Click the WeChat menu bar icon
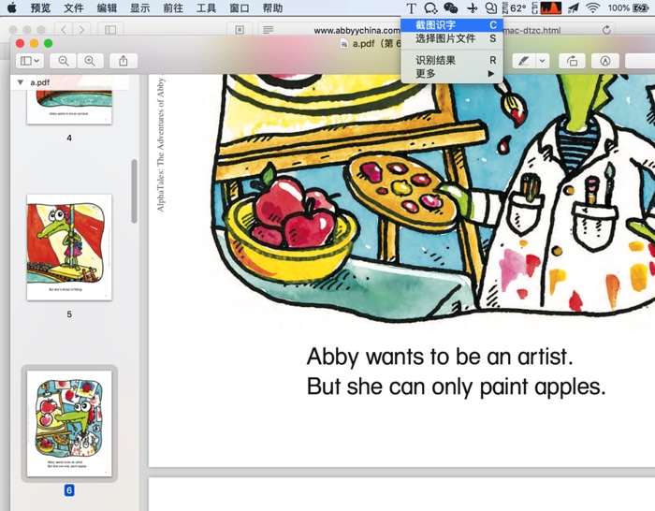The image size is (655, 511). tap(451, 7)
